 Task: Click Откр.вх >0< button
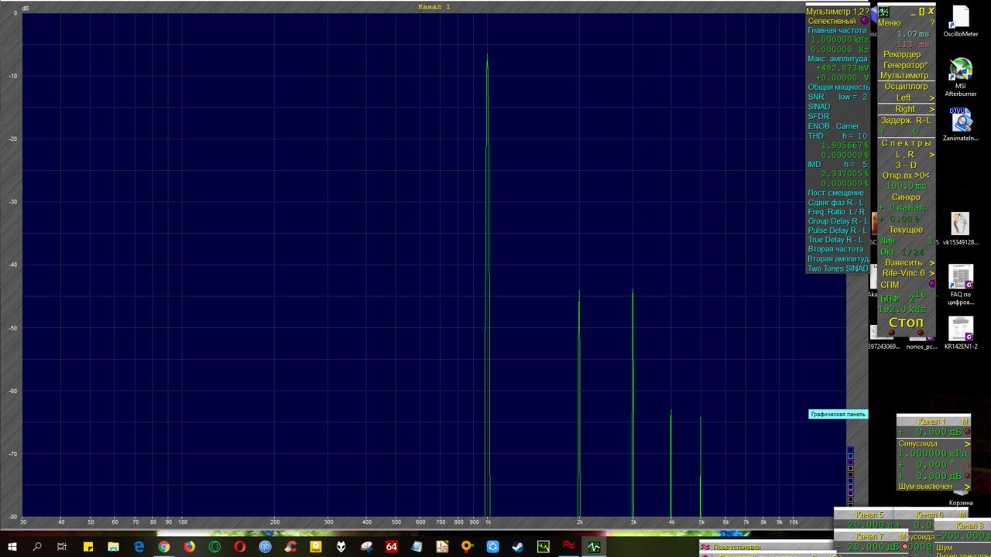[906, 176]
